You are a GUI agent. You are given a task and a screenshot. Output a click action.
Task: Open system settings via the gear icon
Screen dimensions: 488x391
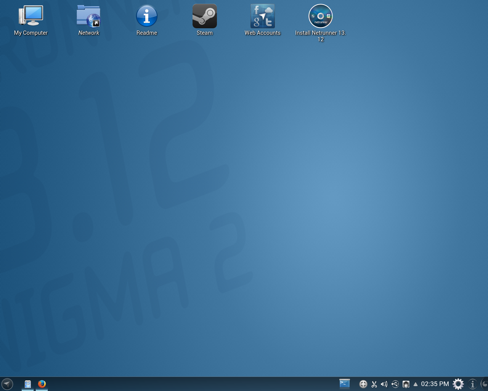coord(458,384)
